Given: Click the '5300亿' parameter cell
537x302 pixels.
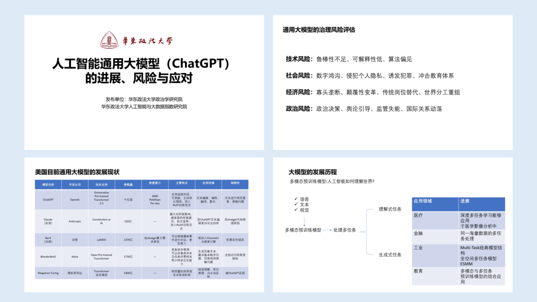Looking at the screenshot, I should pos(128,273).
